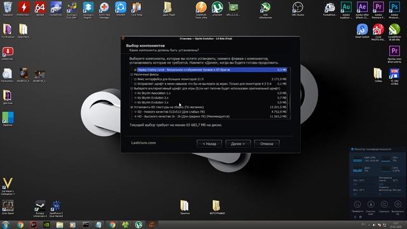Open the green NVIDIA icon in the taskbar
The image size is (407, 229).
(x=46, y=225)
